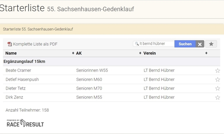Select the Ergänzungslauf 15km group row

(111, 61)
